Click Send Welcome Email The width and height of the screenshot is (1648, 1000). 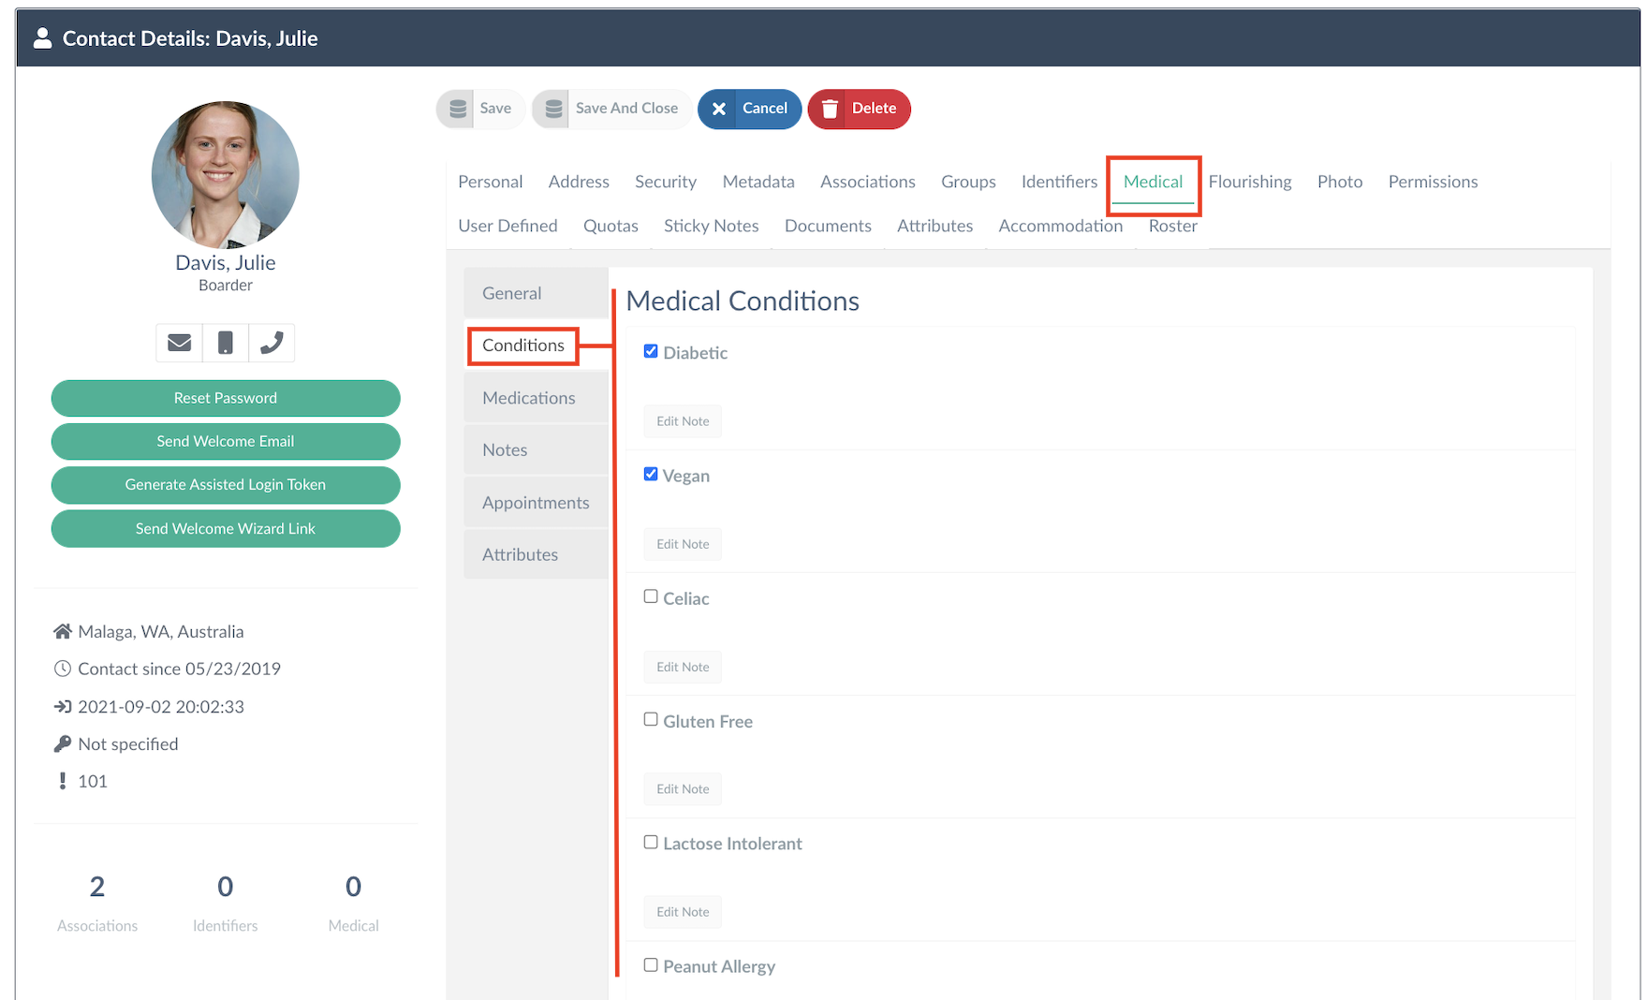(x=226, y=441)
